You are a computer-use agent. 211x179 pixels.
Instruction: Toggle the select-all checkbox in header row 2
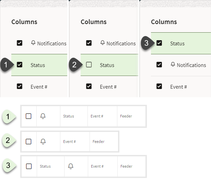click(29, 141)
